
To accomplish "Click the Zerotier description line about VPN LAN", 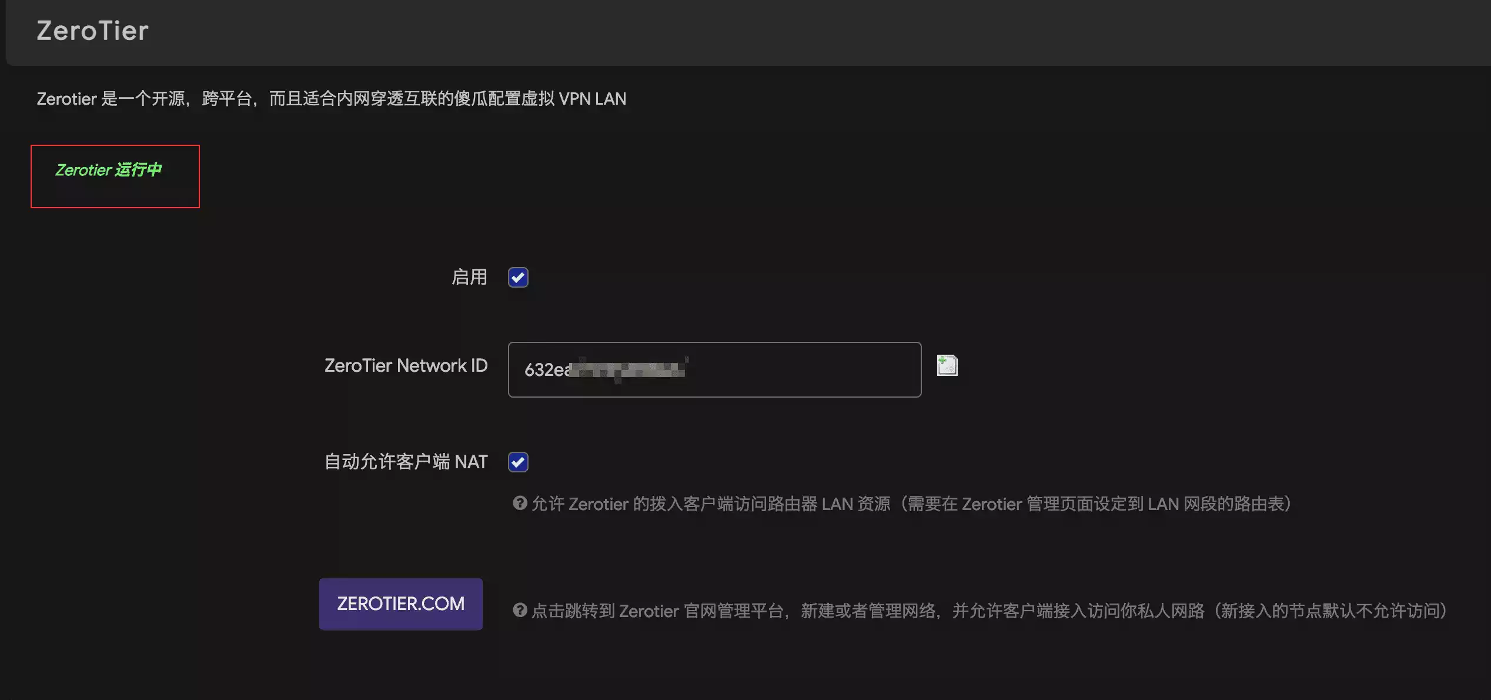I will point(332,99).
